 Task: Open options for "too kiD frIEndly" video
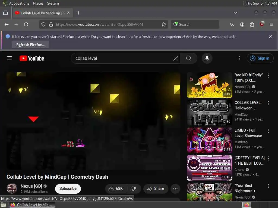(x=268, y=76)
